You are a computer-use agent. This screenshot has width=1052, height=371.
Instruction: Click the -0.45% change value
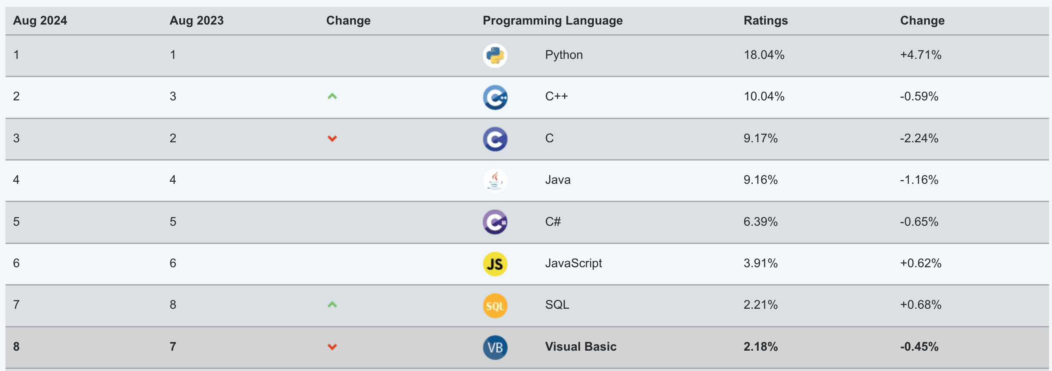coord(919,346)
